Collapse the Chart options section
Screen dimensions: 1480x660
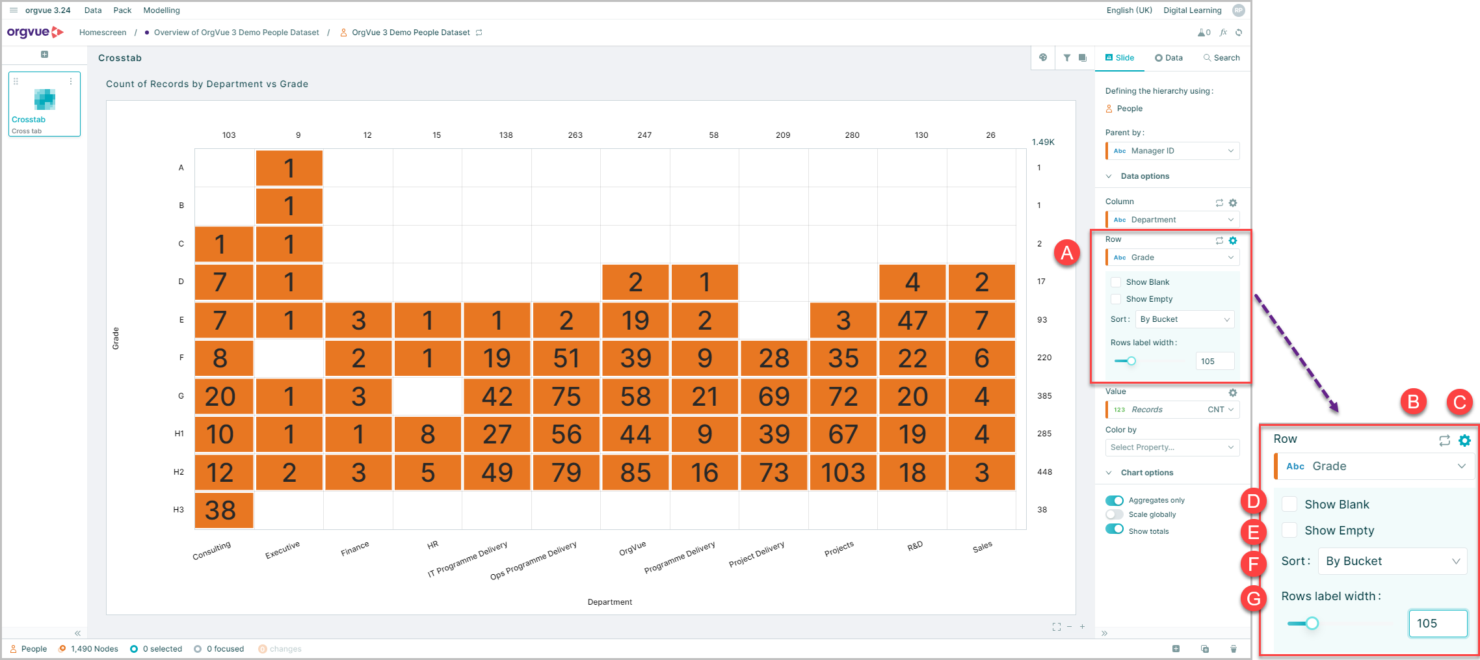pos(1140,473)
